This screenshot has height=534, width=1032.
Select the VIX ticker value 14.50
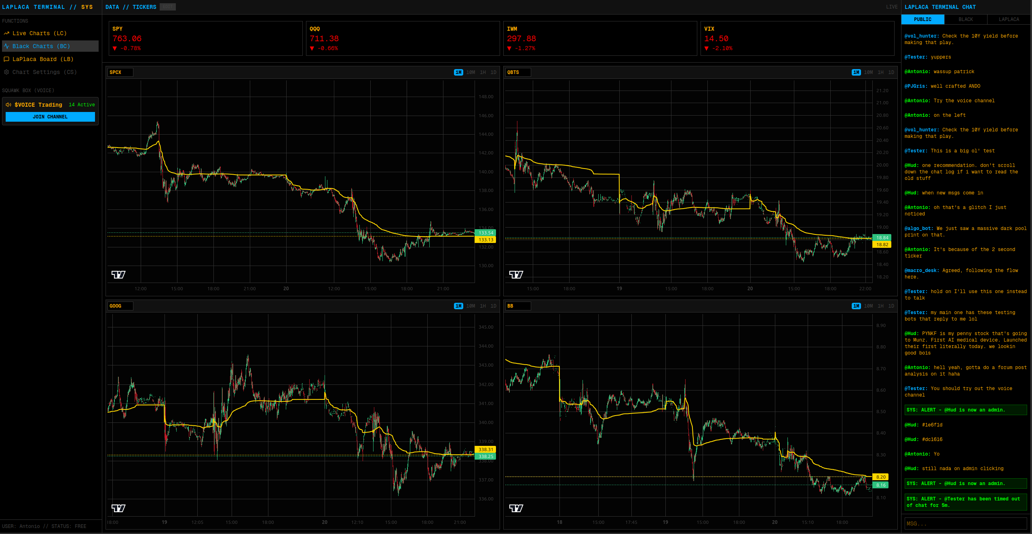tap(716, 38)
